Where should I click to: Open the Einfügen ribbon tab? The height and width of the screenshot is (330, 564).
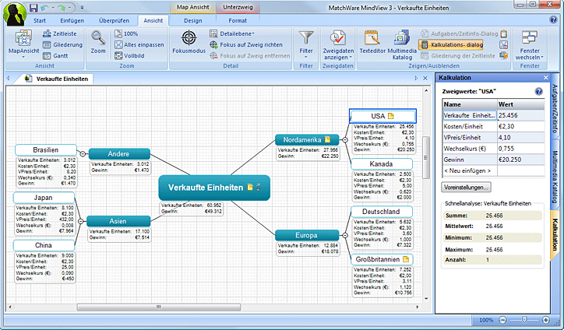[72, 20]
